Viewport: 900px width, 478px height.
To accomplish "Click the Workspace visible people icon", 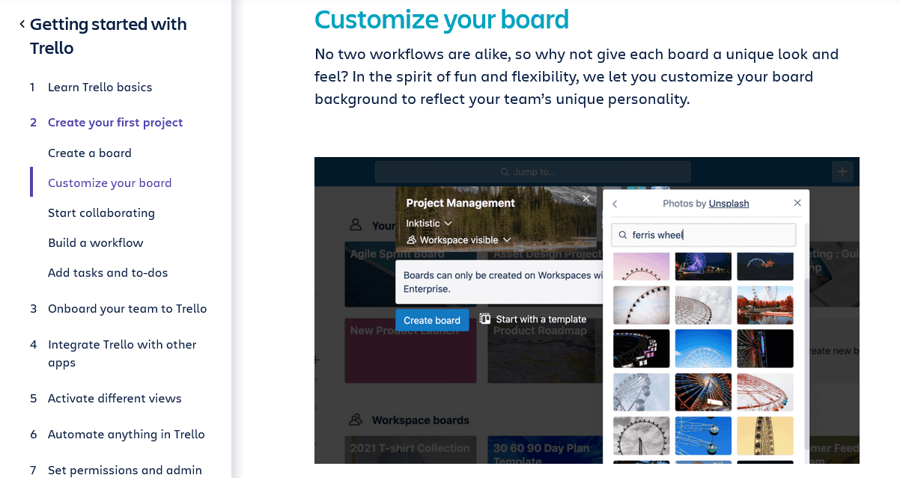I will click(x=411, y=240).
